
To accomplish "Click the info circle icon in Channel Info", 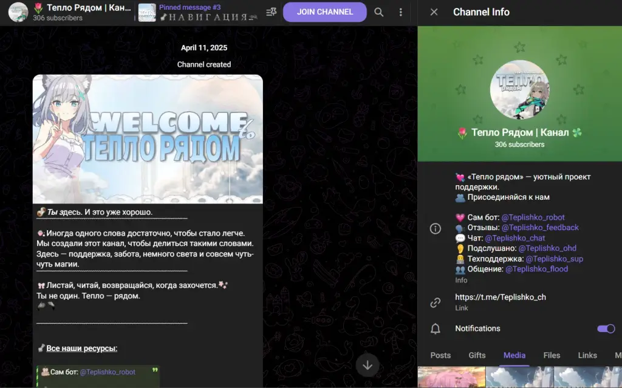I will coord(436,229).
